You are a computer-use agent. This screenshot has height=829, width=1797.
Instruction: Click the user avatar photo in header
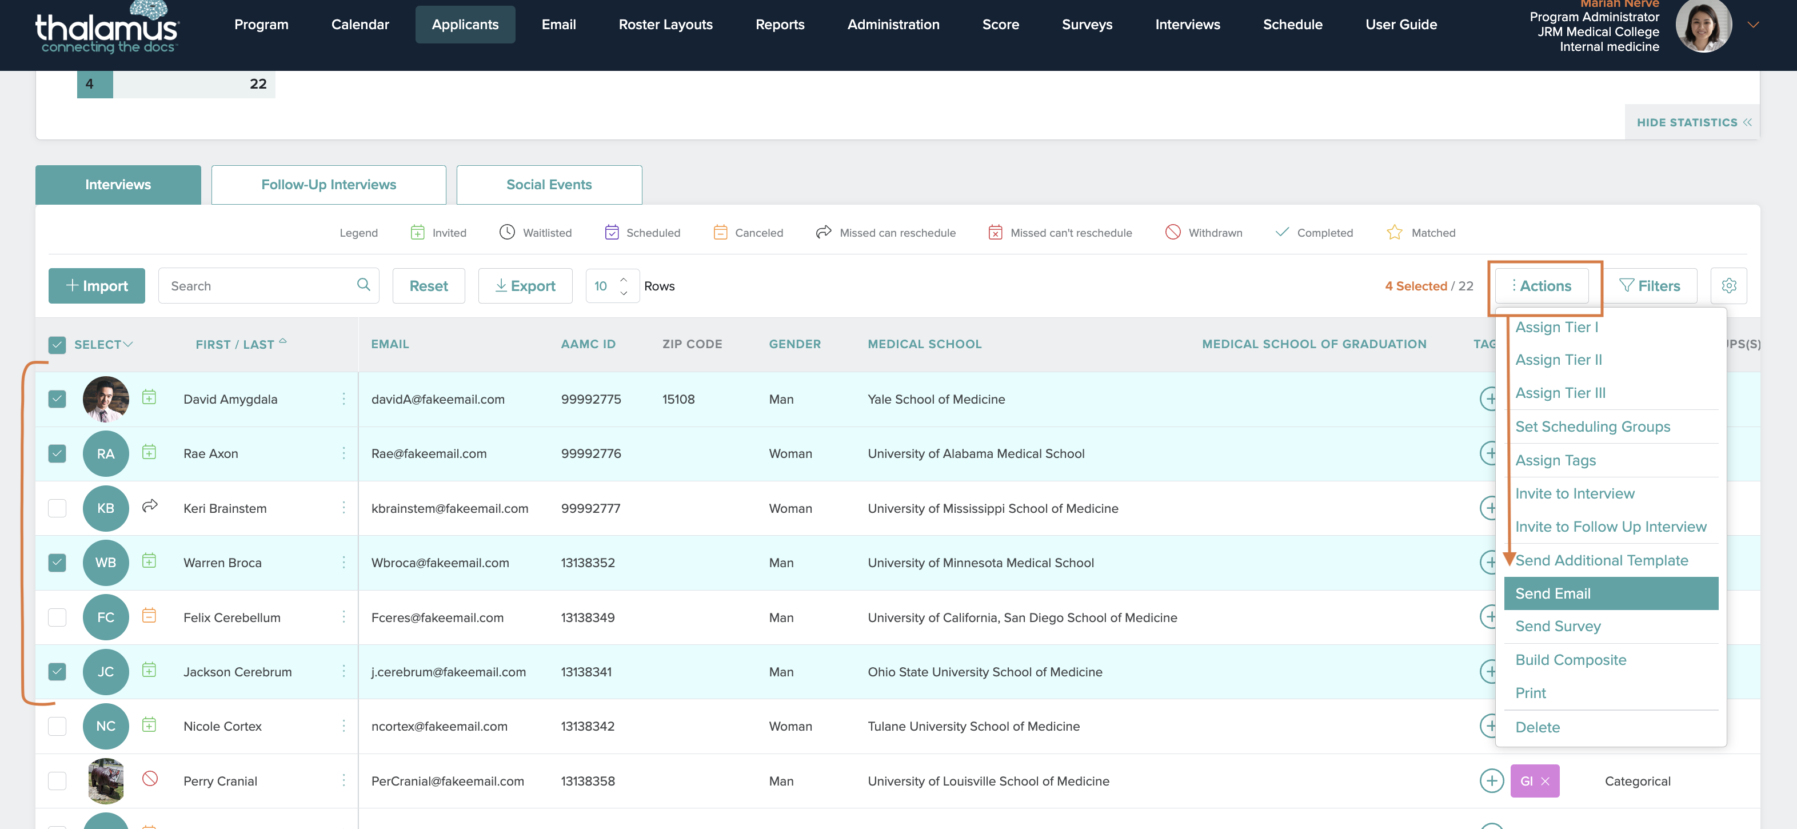click(1703, 26)
